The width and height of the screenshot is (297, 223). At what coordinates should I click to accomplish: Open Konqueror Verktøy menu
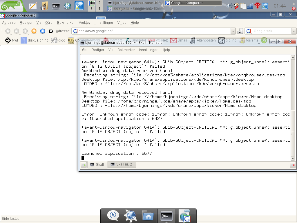(84, 23)
